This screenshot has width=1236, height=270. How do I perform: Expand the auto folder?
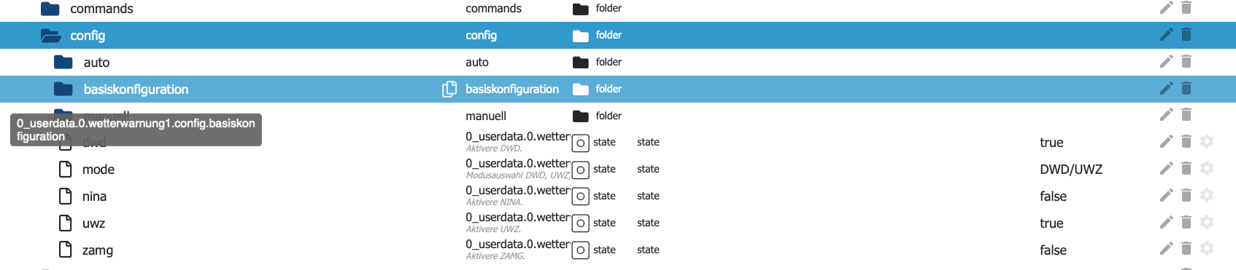click(x=63, y=62)
